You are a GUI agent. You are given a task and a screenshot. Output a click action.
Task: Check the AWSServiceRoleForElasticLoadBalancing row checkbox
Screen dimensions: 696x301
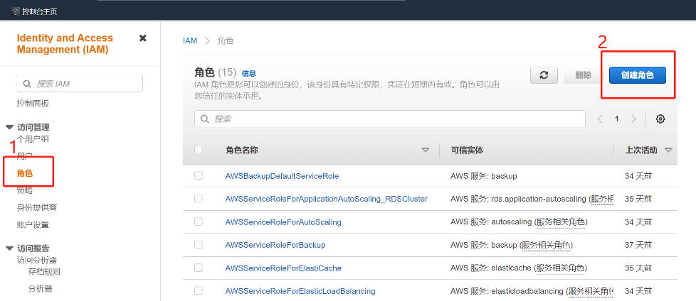pyautogui.click(x=199, y=290)
